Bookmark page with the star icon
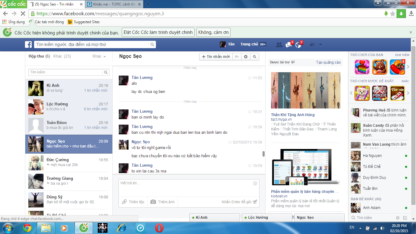416x234 pixels. tap(393, 14)
